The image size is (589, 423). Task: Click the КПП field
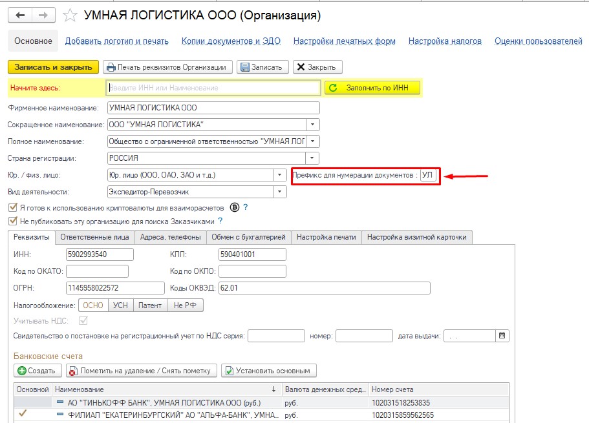(x=252, y=254)
